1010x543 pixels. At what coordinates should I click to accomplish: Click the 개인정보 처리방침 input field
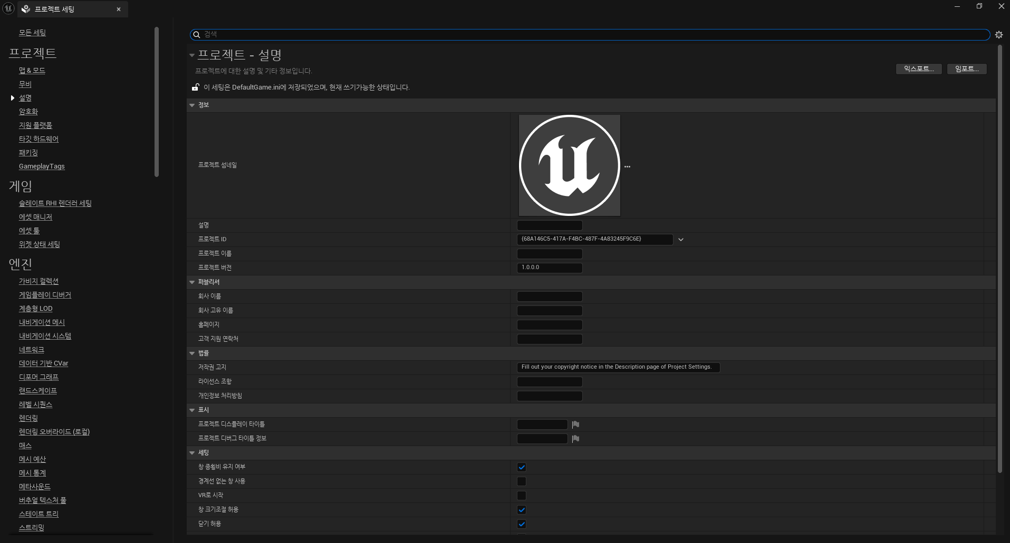[x=550, y=396]
